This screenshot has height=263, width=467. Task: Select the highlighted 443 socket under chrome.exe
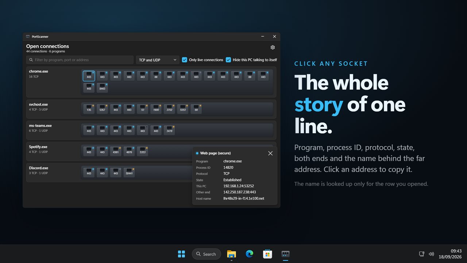point(89,76)
